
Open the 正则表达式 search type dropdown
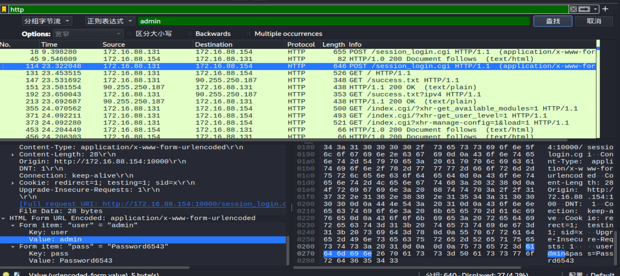click(x=110, y=21)
